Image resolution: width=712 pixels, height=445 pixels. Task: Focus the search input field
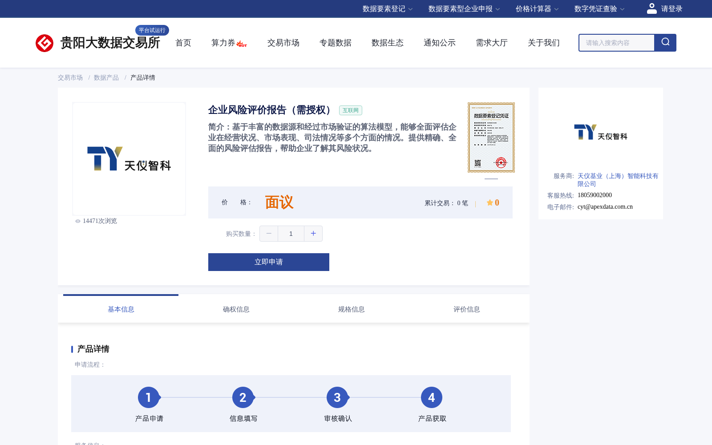(617, 43)
